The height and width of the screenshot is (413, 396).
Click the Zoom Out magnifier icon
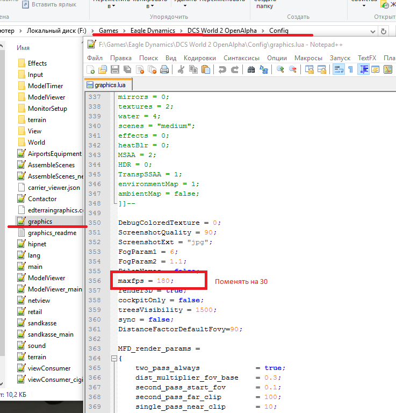pos(293,69)
